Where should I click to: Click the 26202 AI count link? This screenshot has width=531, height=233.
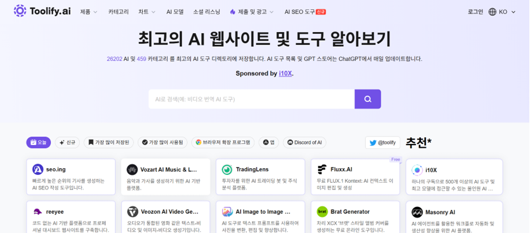(115, 59)
